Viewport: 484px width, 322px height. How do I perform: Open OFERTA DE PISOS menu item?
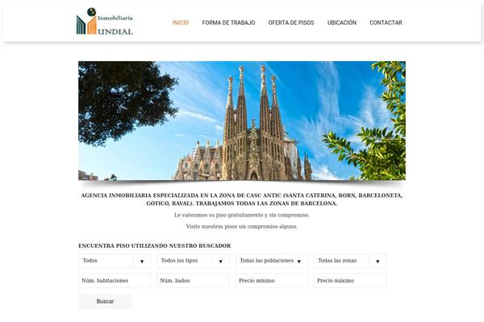pos(291,23)
